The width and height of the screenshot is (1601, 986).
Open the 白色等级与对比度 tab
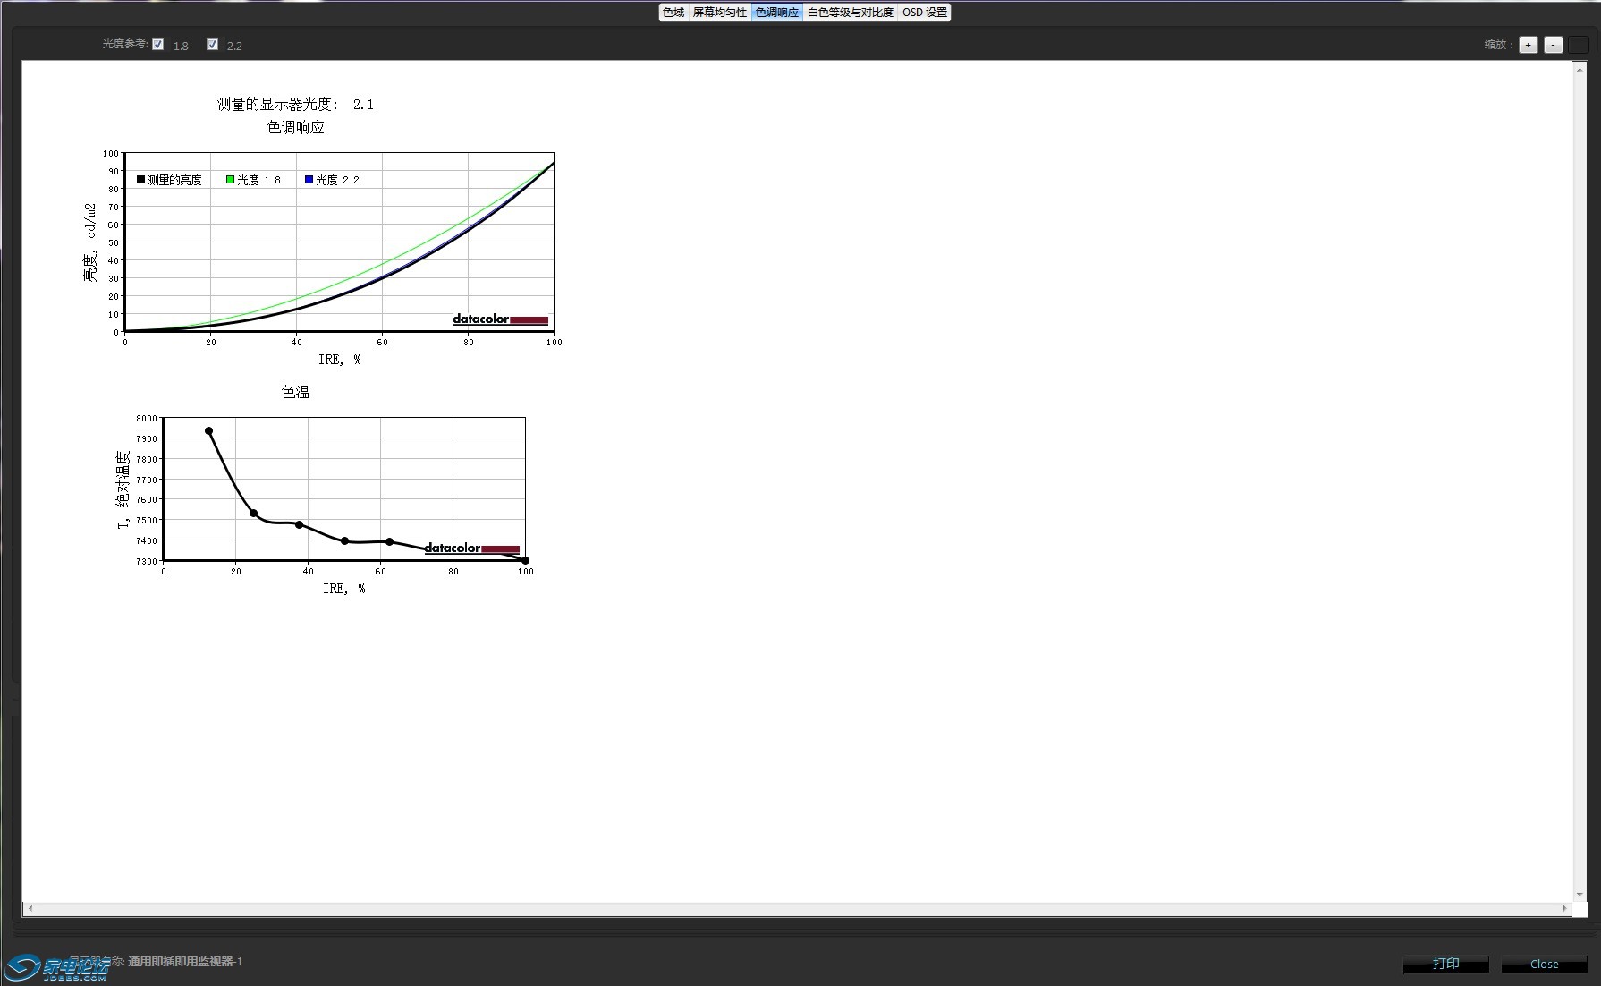(850, 13)
